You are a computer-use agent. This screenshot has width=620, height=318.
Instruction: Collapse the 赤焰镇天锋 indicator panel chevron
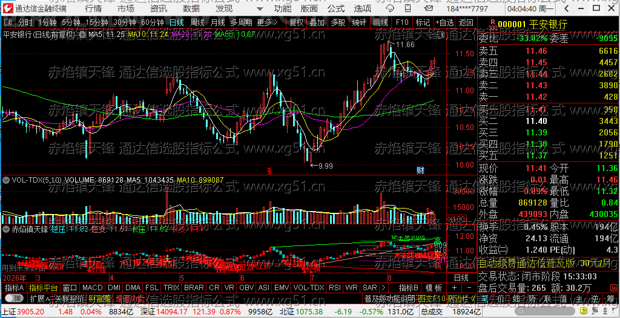click(6, 229)
